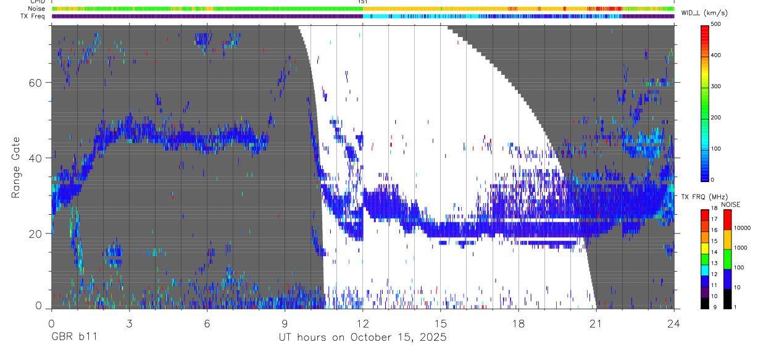Click the 300 tick on width colorbar
This screenshot has height=350, width=758.
pos(717,86)
